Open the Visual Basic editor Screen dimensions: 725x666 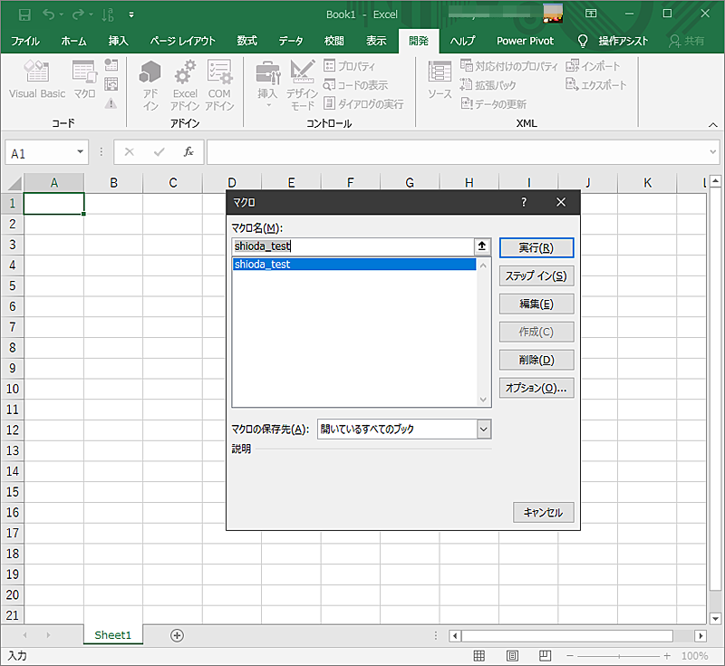coord(37,80)
